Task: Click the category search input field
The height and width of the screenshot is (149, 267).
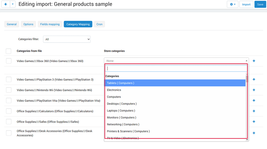Action: tap(176, 69)
